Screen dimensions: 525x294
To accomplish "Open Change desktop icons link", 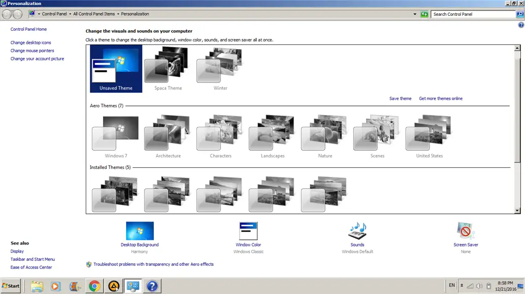I will (30, 42).
